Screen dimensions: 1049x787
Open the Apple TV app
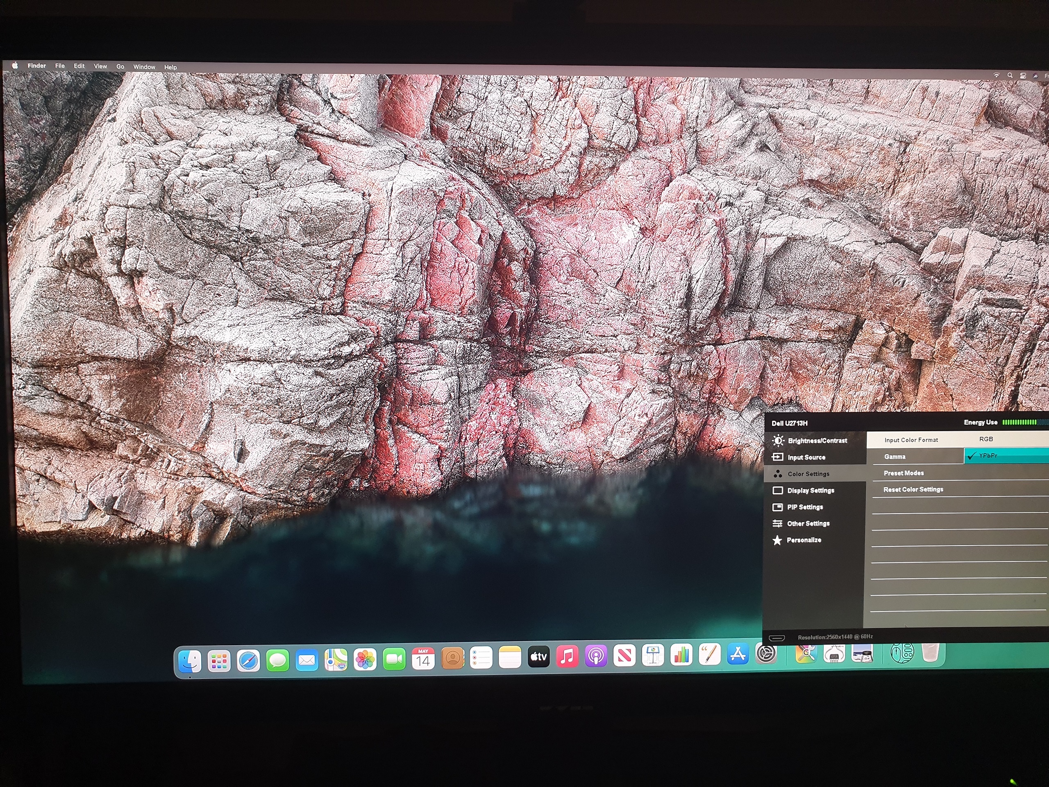(x=538, y=657)
